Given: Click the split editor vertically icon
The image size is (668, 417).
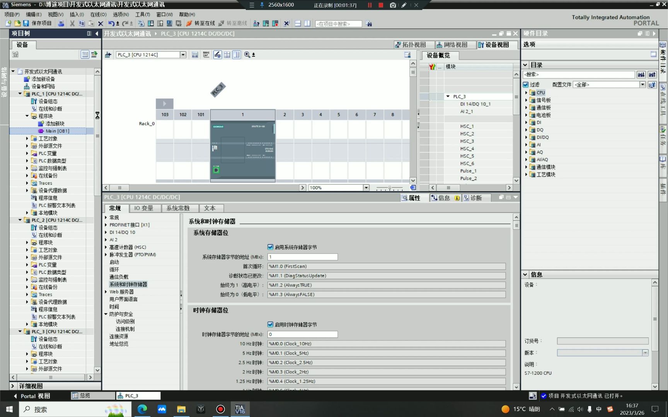Looking at the screenshot, I should point(307,24).
